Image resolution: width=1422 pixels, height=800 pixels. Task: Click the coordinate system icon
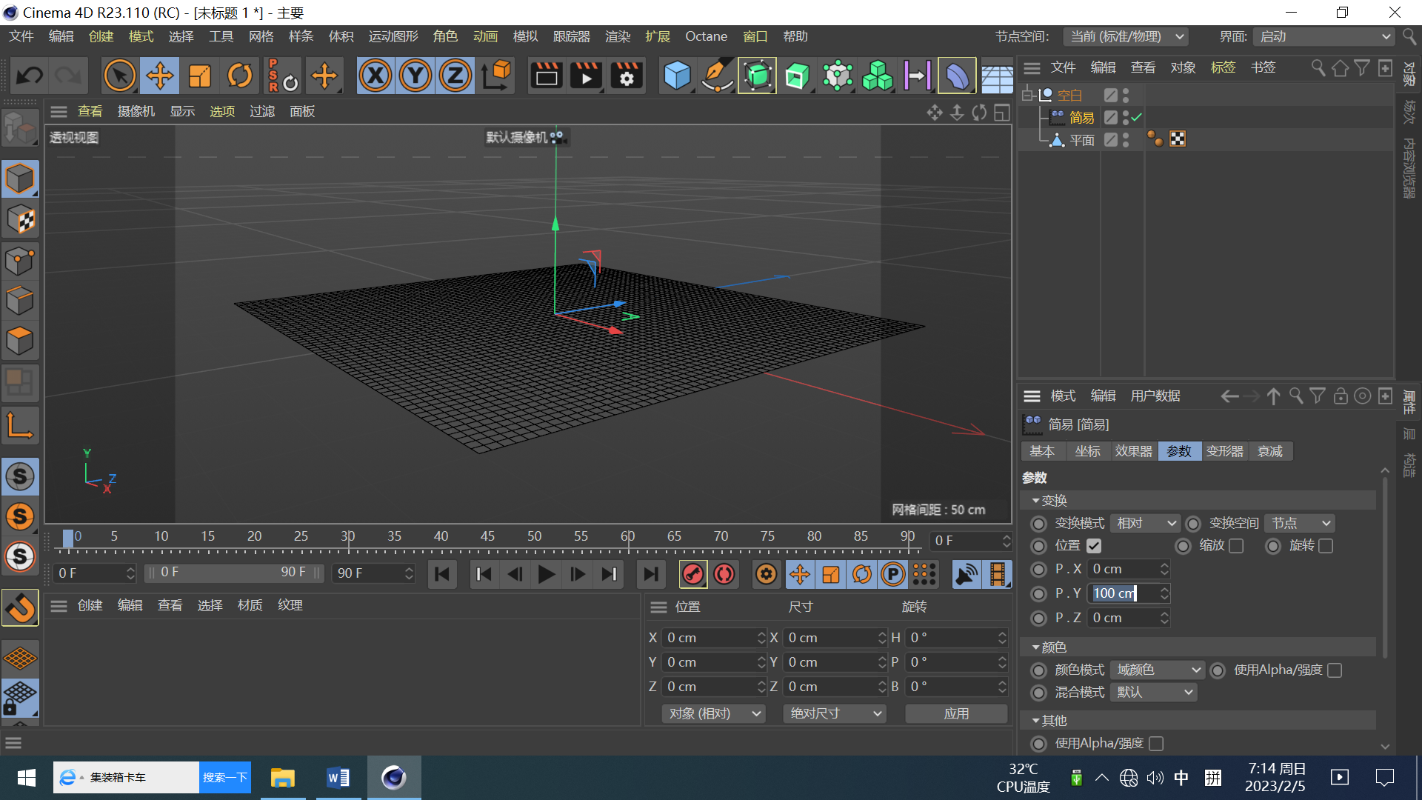[497, 76]
